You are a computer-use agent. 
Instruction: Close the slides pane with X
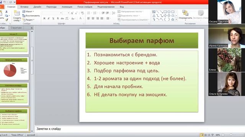(32, 28)
